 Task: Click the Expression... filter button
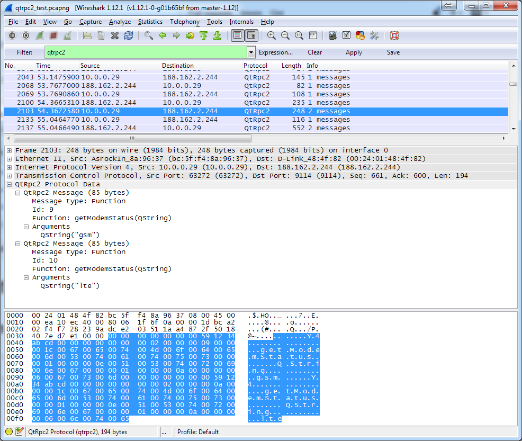pos(276,52)
